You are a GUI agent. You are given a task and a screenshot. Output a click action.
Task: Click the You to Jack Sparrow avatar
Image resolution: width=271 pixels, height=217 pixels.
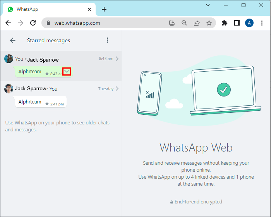(9, 59)
